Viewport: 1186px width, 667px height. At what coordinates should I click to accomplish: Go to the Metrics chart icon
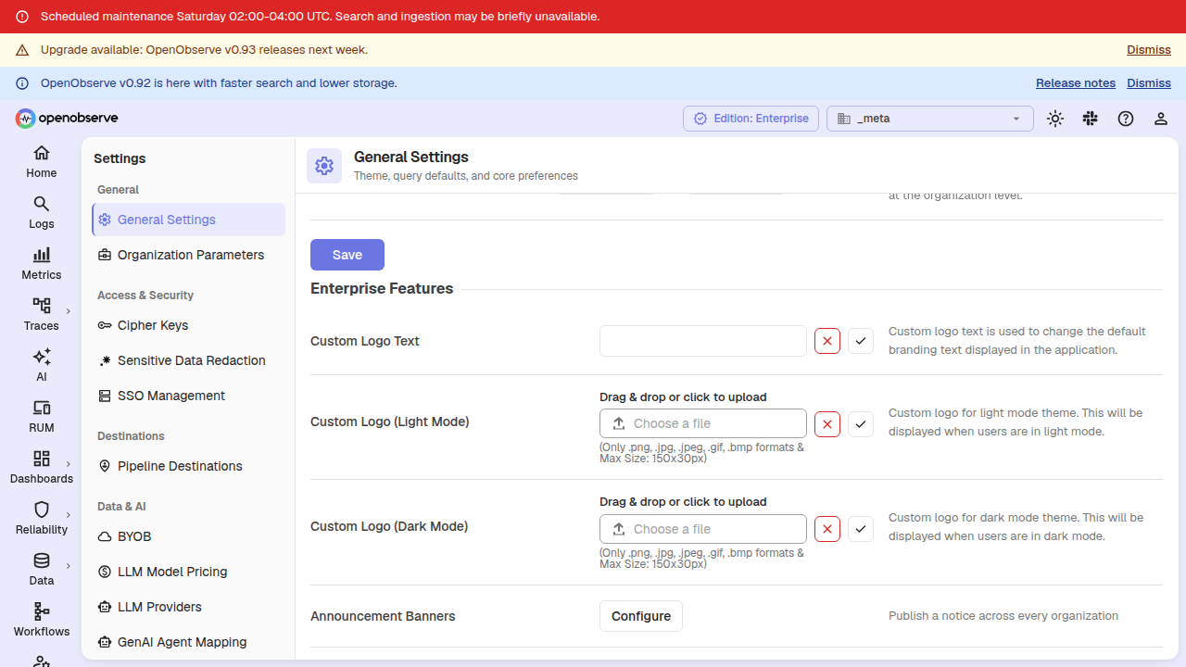click(x=42, y=255)
